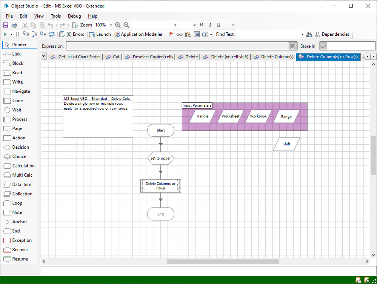Viewport: 377px width, 284px height.
Task: Zoom out with the magnifier minus
Action: 126,25
